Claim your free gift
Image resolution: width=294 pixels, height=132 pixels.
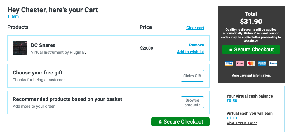[x=192, y=76]
